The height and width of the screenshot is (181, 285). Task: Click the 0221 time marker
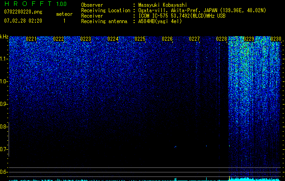coord(31,39)
